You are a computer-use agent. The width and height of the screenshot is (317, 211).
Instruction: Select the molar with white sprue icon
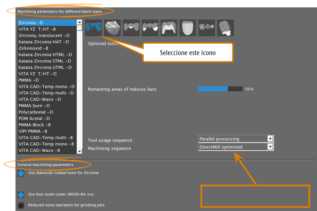click(225, 28)
